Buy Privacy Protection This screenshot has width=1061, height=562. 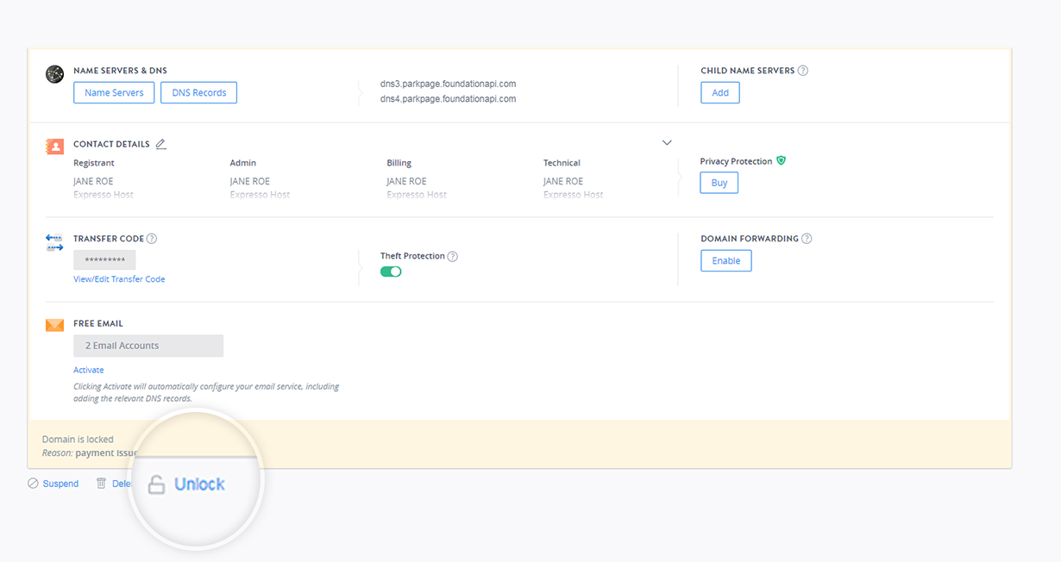pos(719,183)
